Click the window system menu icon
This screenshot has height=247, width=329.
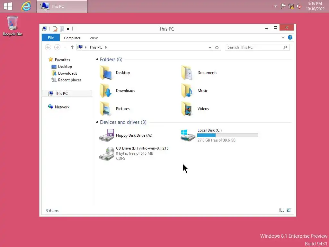tap(44, 29)
